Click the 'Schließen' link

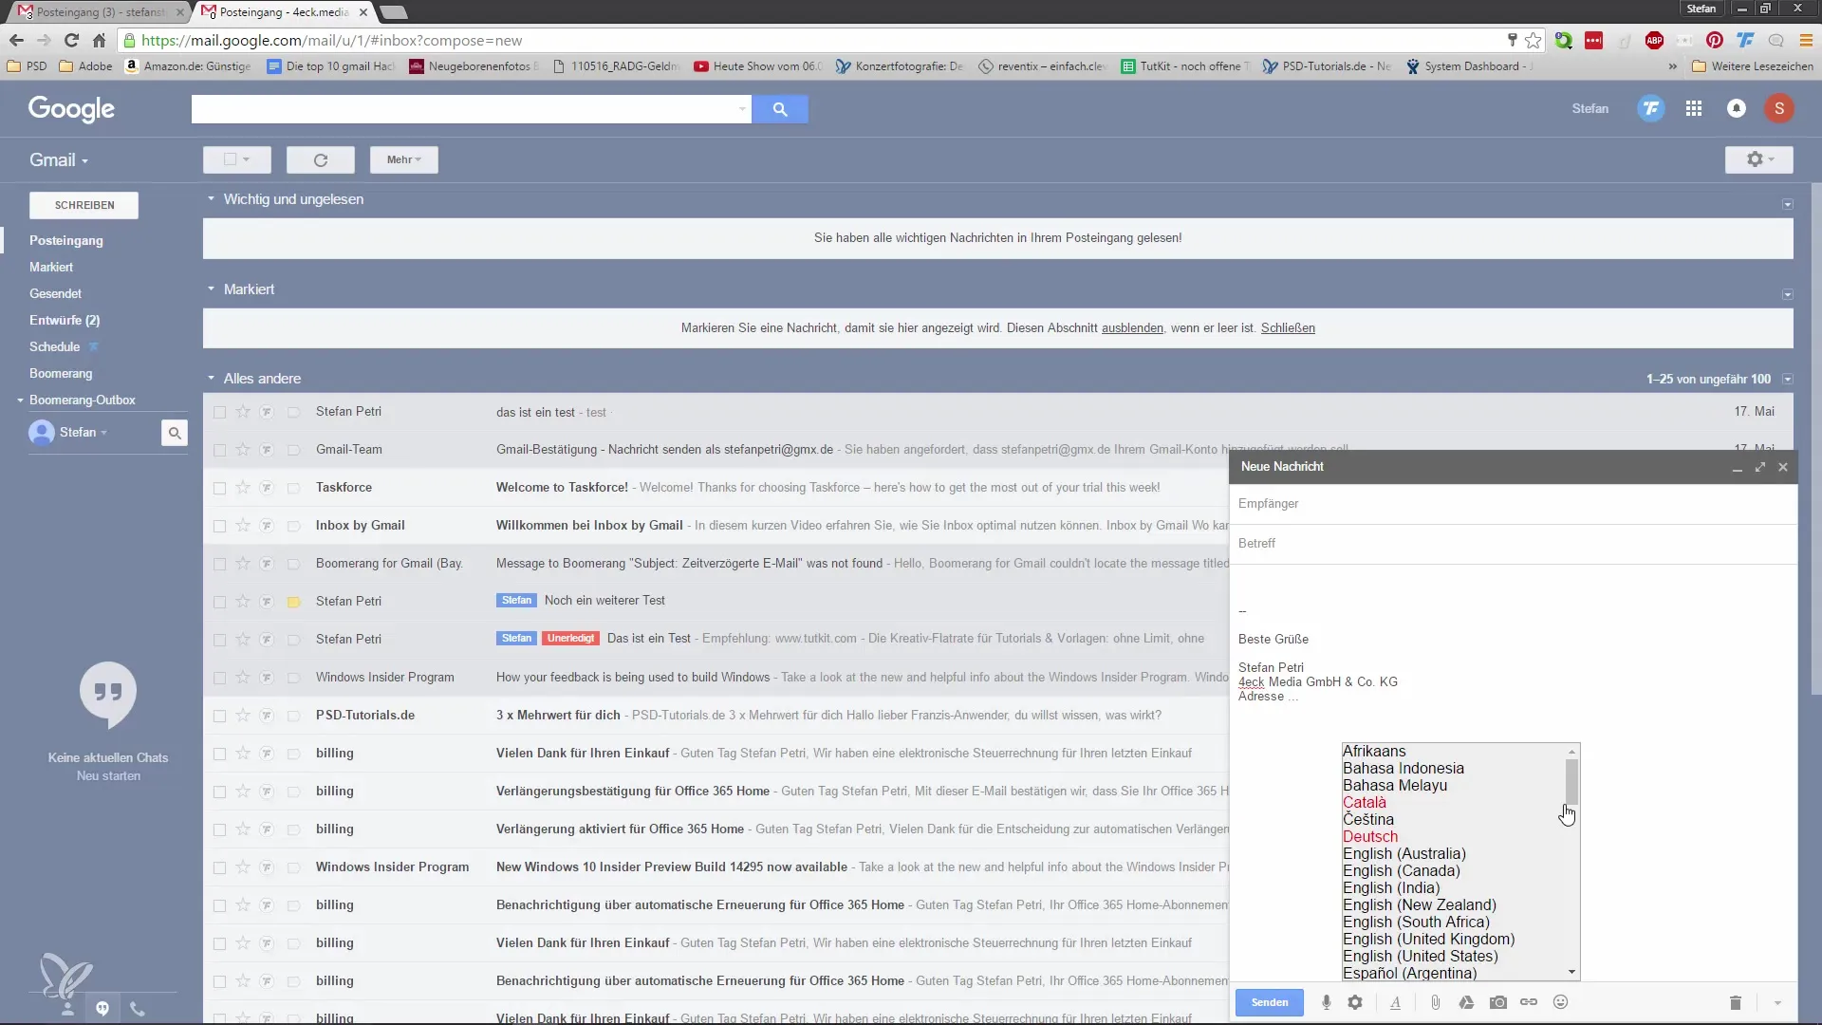[1288, 328]
